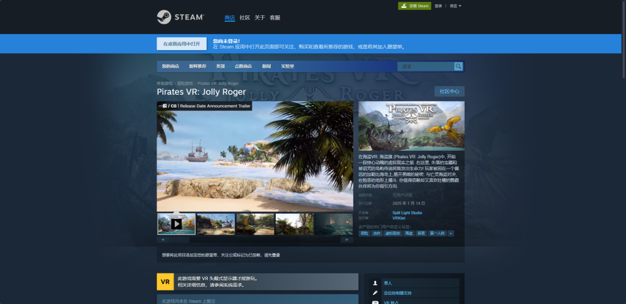The height and width of the screenshot is (304, 626).
Task: Open the 客服 support page
Action: (x=275, y=18)
